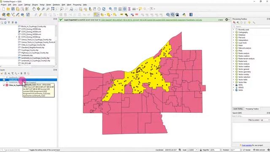This screenshot has width=270, height=152.
Task: Click the EPSG CRS button in status bar
Action: [x=260, y=150]
